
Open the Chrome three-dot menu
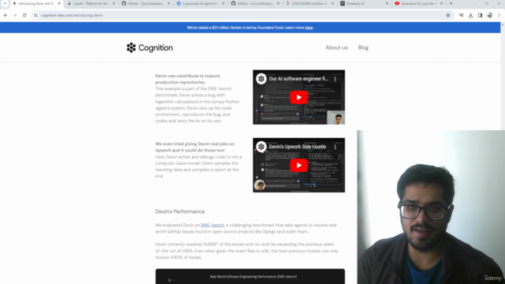(x=499, y=15)
